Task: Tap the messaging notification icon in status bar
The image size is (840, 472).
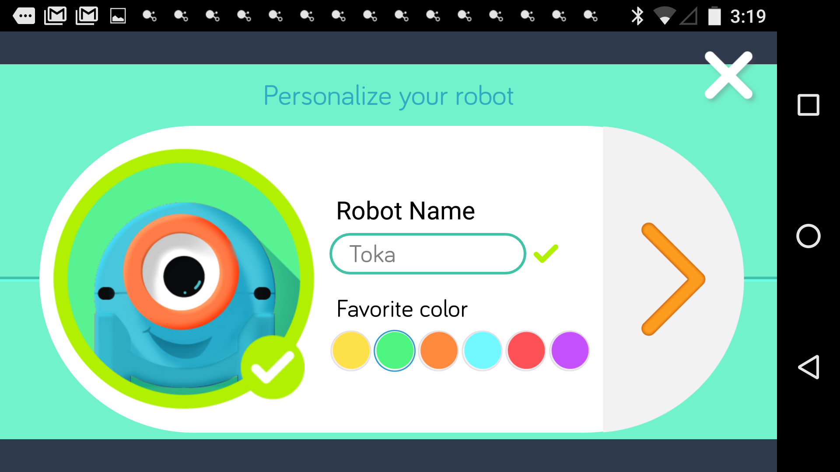Action: [x=24, y=16]
